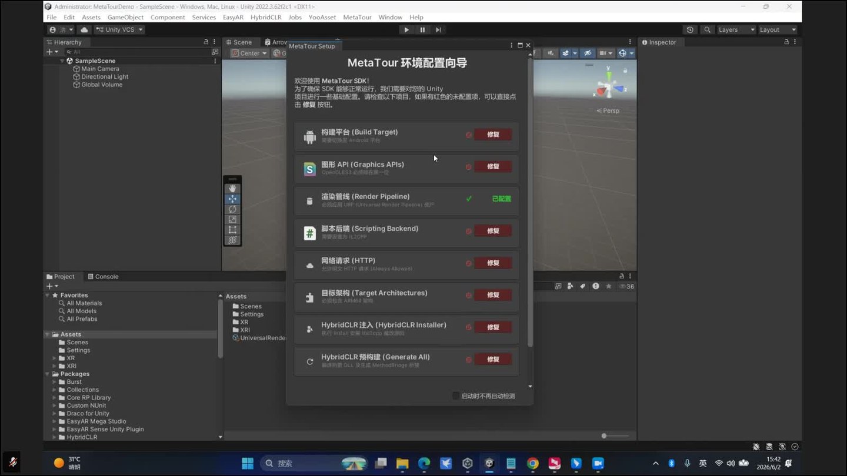Select the Hand tool in Scene view
Viewport: 847px width, 476px height.
point(232,189)
